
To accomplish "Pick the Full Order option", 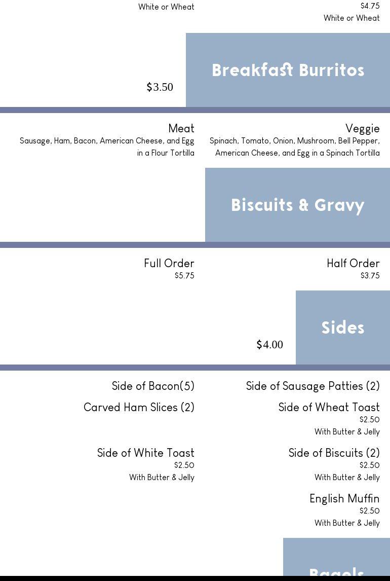I will (169, 263).
